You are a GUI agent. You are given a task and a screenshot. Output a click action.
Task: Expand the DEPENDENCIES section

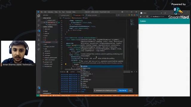point(47,93)
